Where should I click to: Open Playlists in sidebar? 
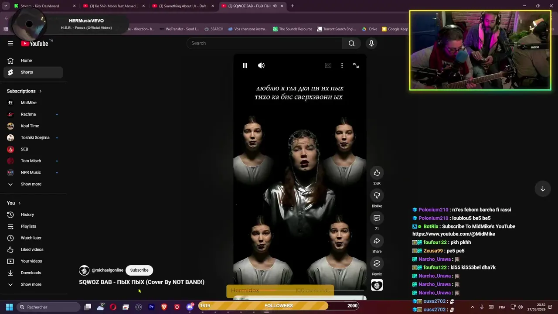click(x=33, y=226)
